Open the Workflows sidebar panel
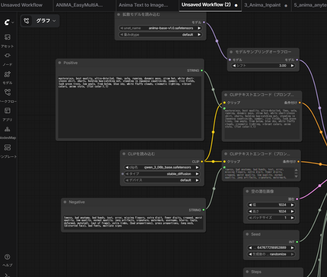Screen dimensions: 327x277 point(8,96)
